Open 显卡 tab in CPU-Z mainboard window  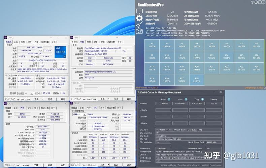tap(102, 42)
